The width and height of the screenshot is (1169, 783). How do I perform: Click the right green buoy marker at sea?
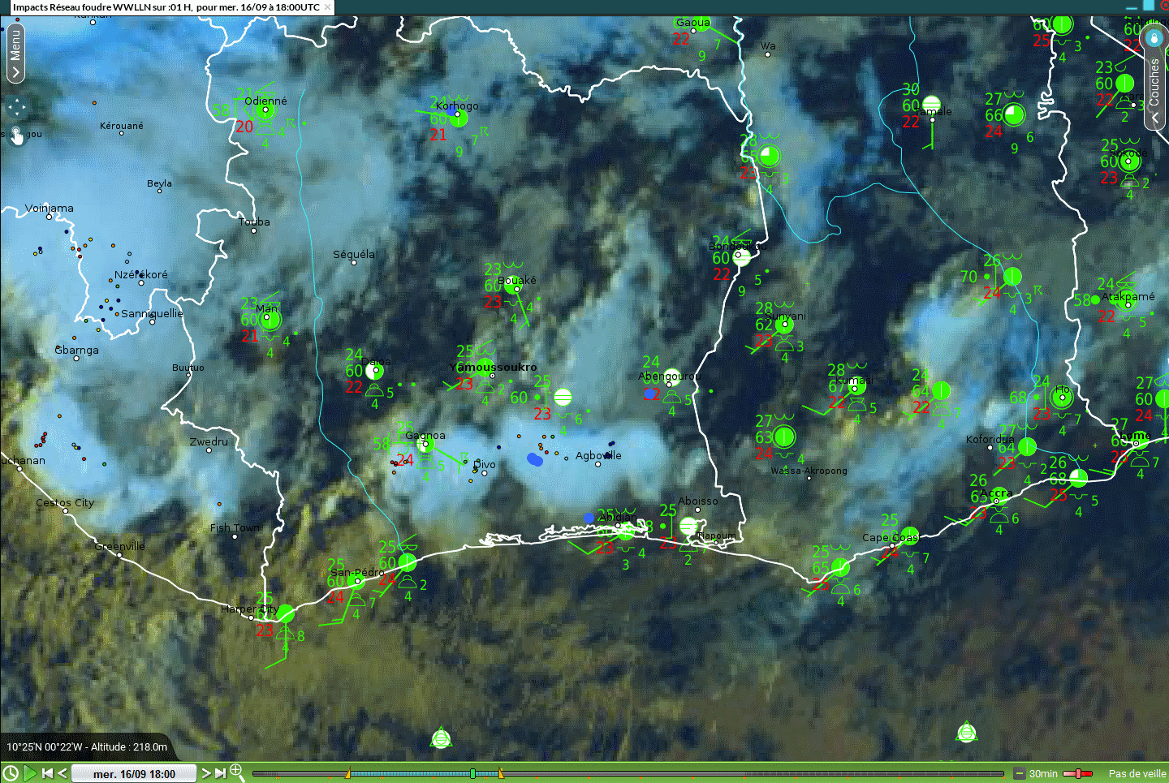pos(966,733)
